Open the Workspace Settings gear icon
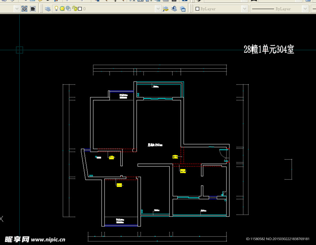This screenshot has height=245, width=316. pos(25,9)
